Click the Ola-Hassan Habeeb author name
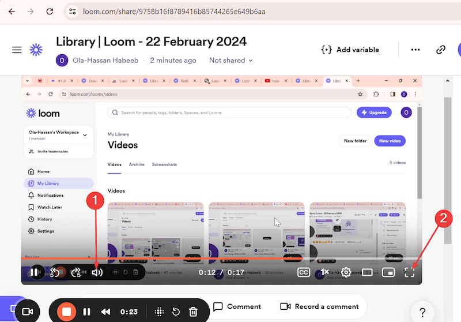The image size is (461, 322). coord(105,61)
